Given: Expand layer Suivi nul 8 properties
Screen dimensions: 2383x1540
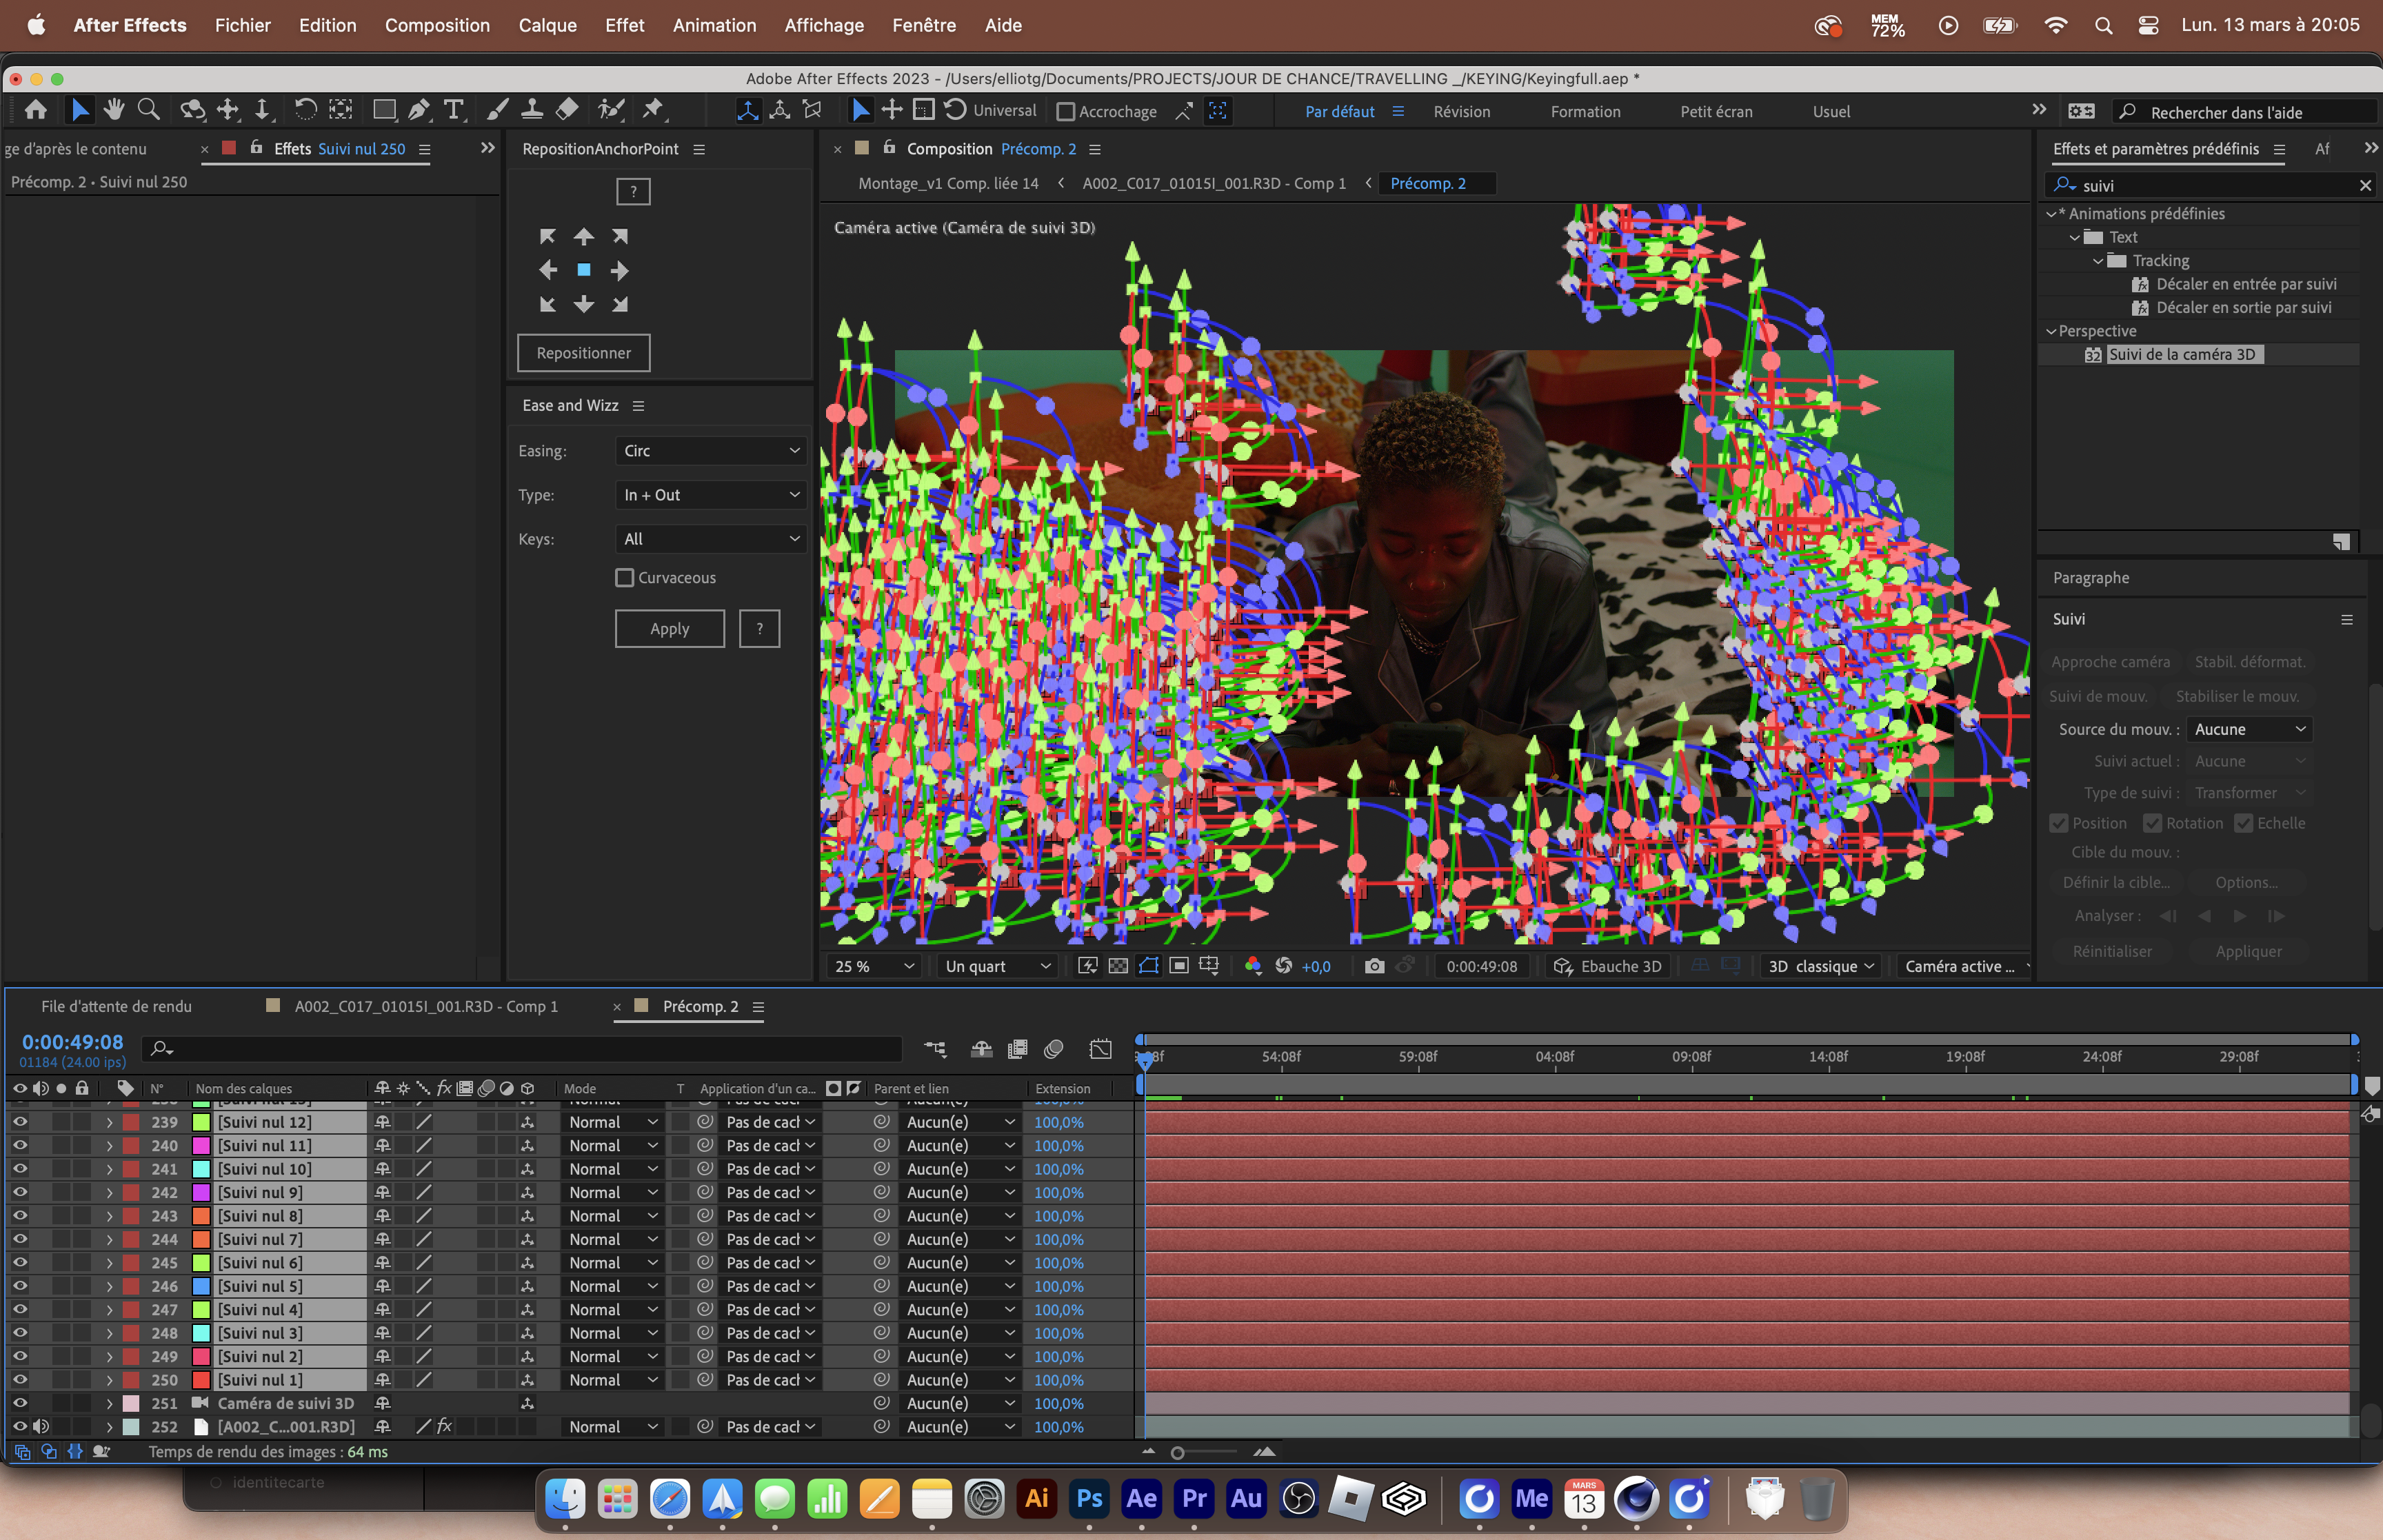Looking at the screenshot, I should point(109,1216).
